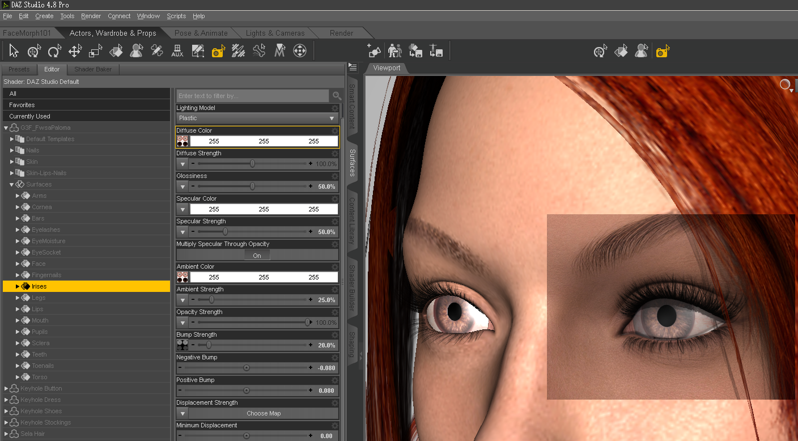Open the Opacity Strength gear settings

click(335, 312)
